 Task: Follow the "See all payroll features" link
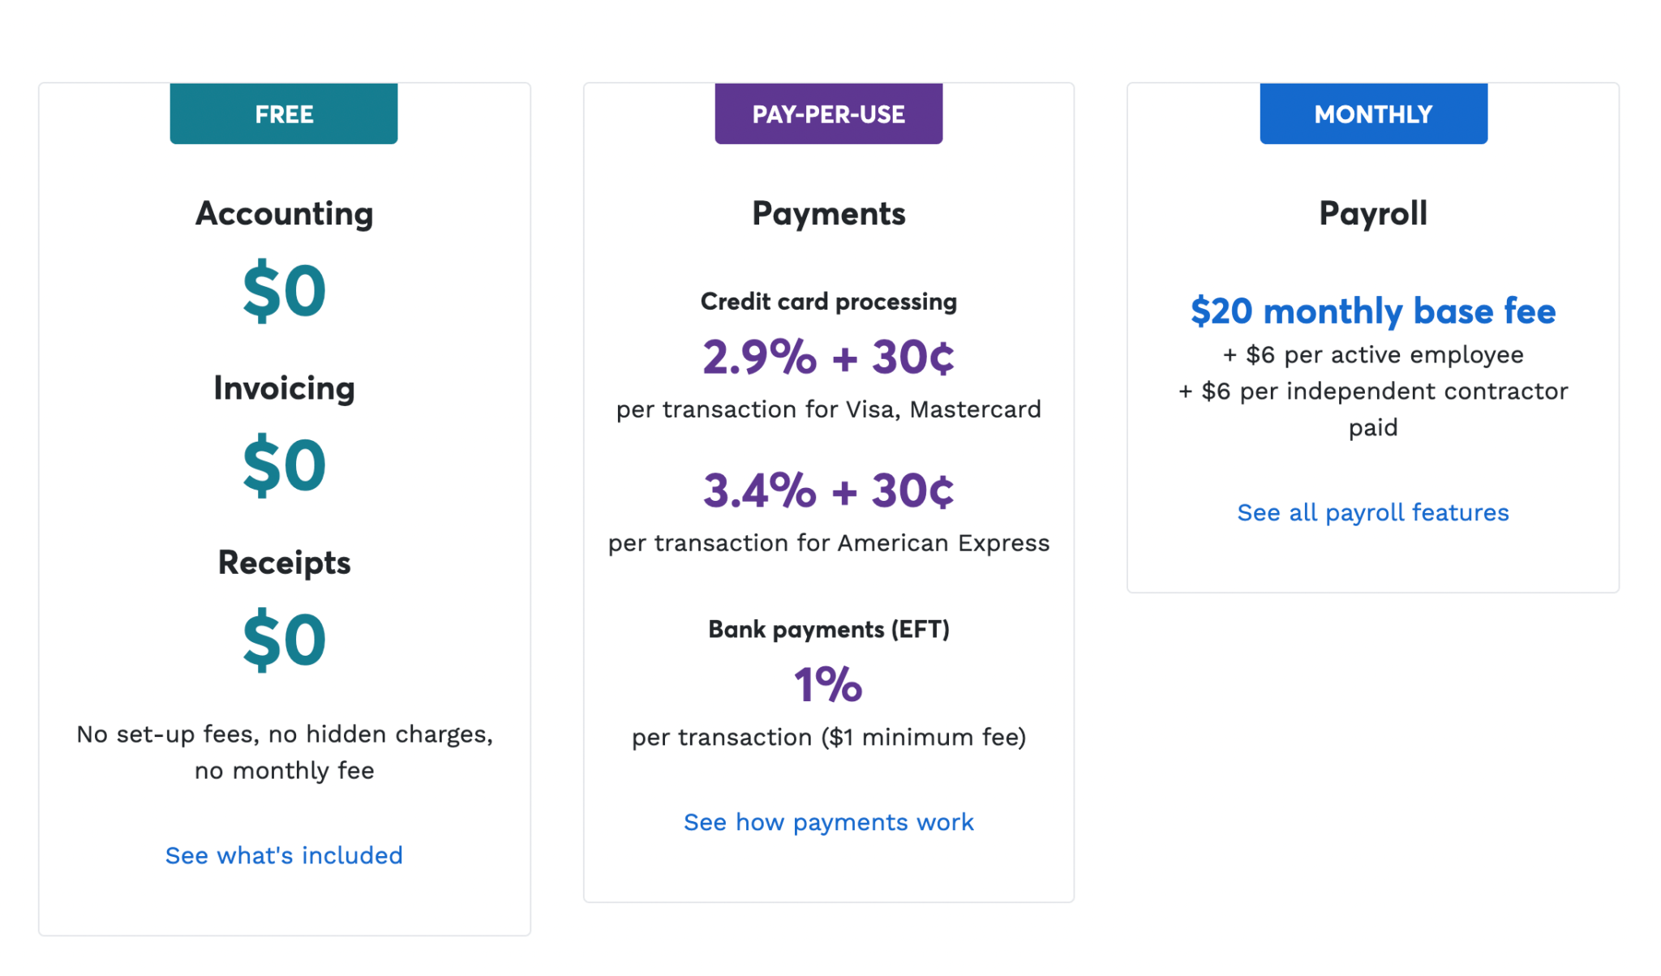pos(1373,512)
